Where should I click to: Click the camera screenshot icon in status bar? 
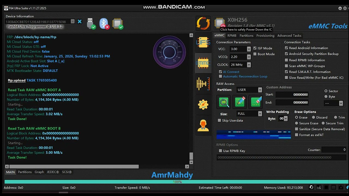[341, 187]
